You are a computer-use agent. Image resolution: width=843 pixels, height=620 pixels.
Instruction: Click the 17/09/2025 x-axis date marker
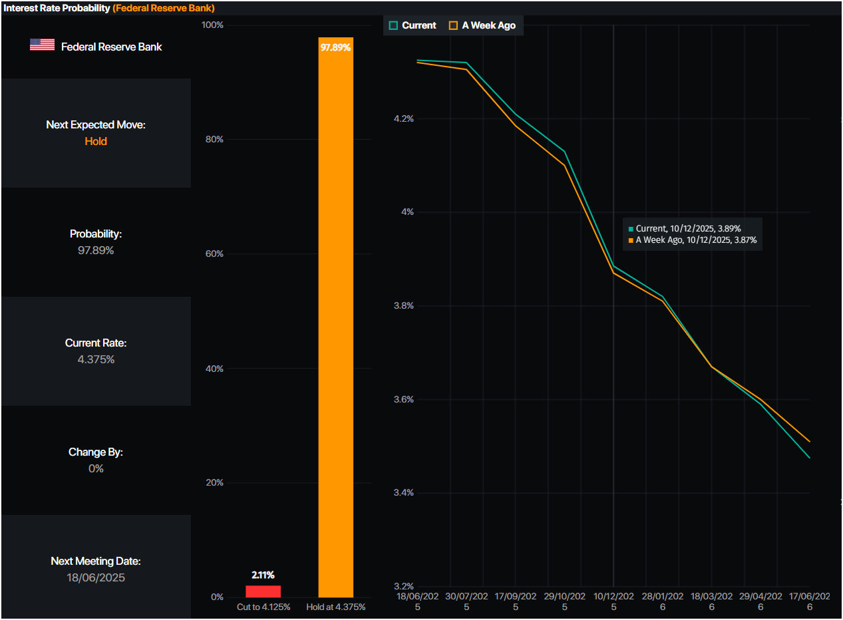point(516,601)
